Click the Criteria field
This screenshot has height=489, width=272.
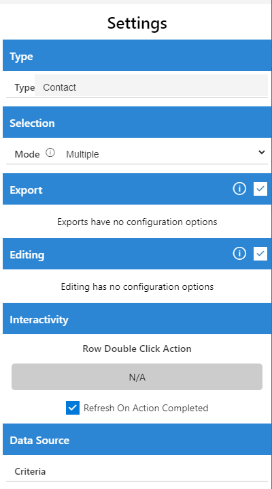(137, 471)
